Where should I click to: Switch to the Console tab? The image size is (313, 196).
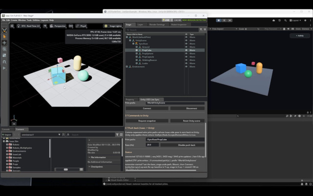point(5,129)
